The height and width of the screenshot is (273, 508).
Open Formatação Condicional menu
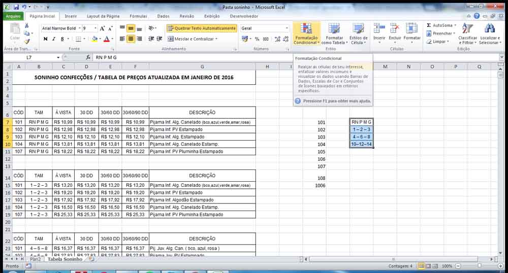[x=306, y=33]
